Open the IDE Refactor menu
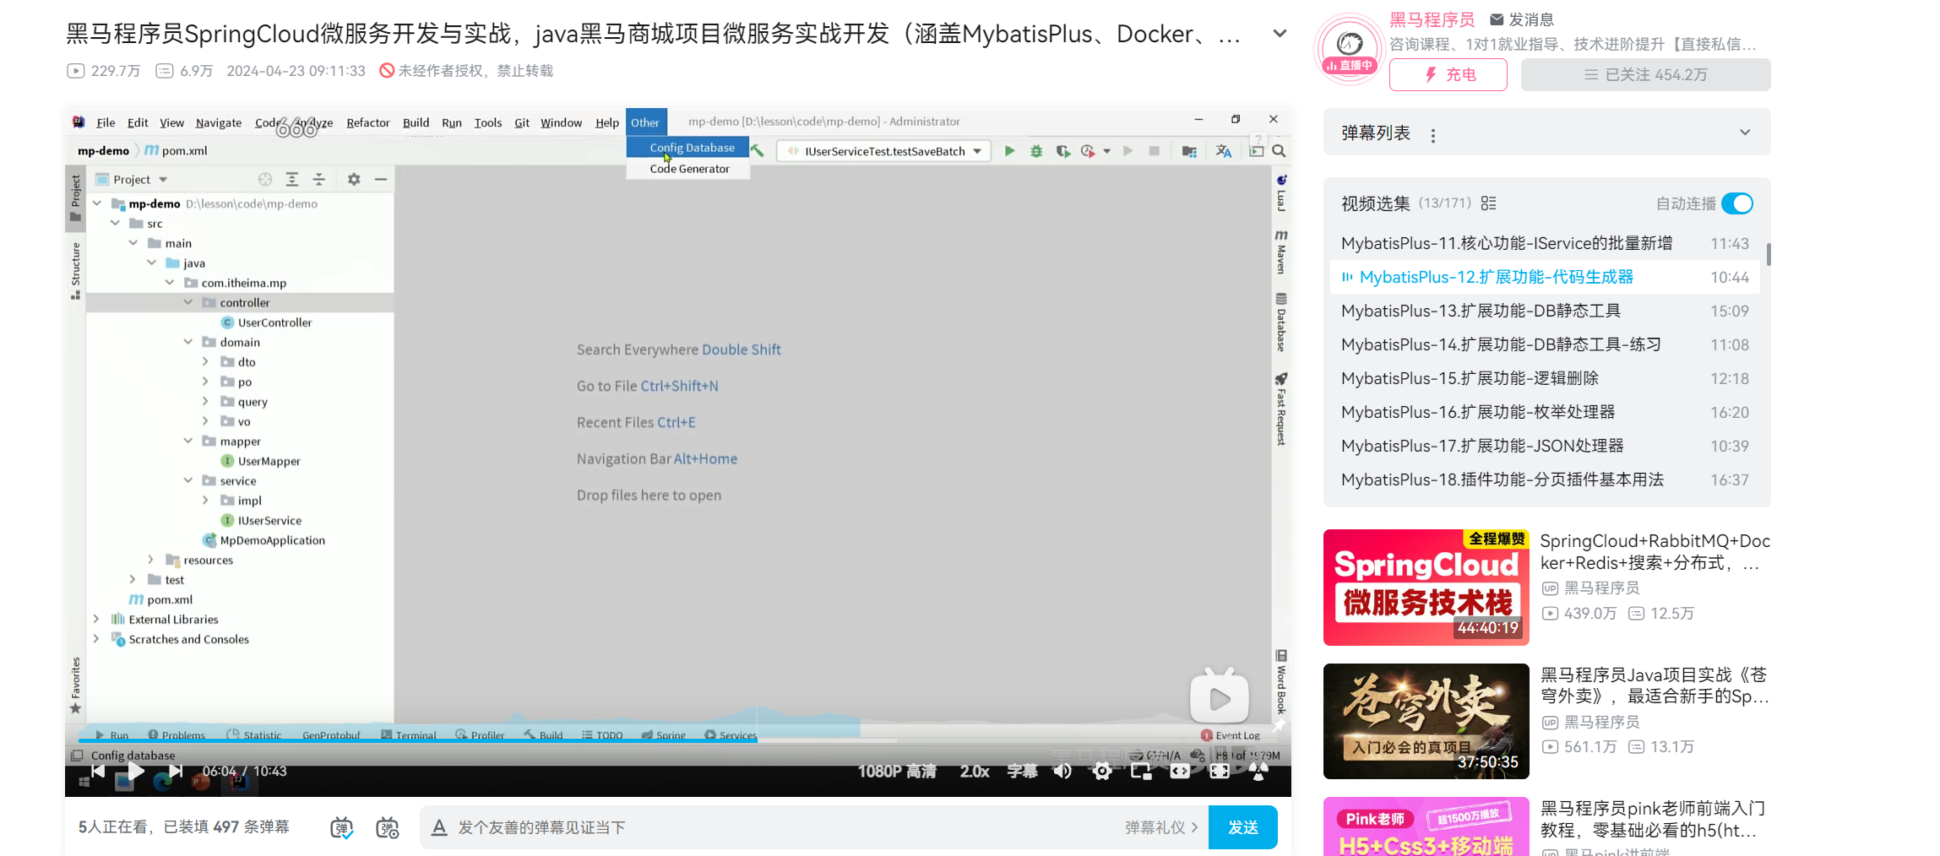Image resolution: width=1940 pixels, height=856 pixels. click(x=367, y=122)
